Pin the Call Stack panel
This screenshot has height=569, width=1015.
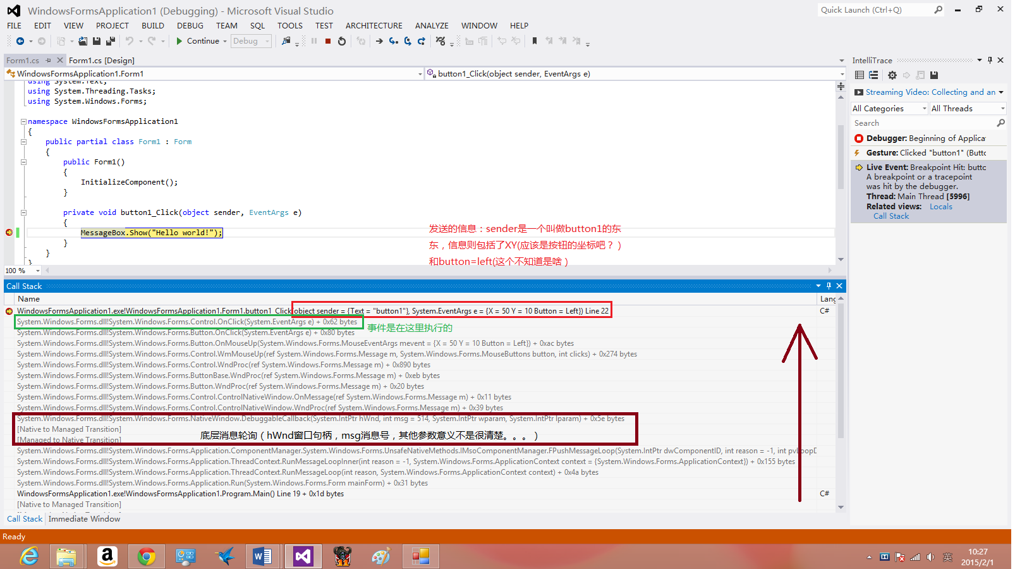[x=829, y=286]
